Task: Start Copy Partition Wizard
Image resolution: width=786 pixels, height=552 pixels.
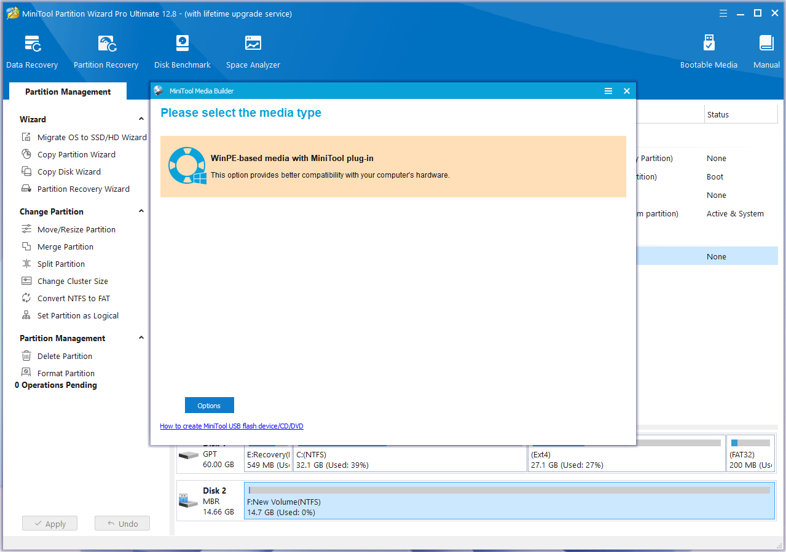Action: pyautogui.click(x=68, y=154)
